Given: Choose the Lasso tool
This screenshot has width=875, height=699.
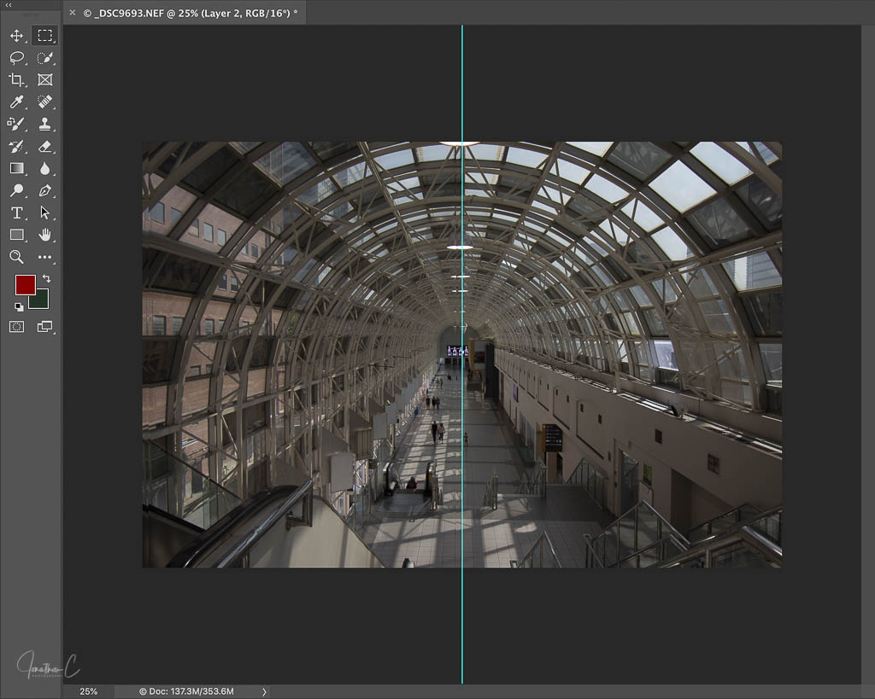Looking at the screenshot, I should tap(16, 58).
